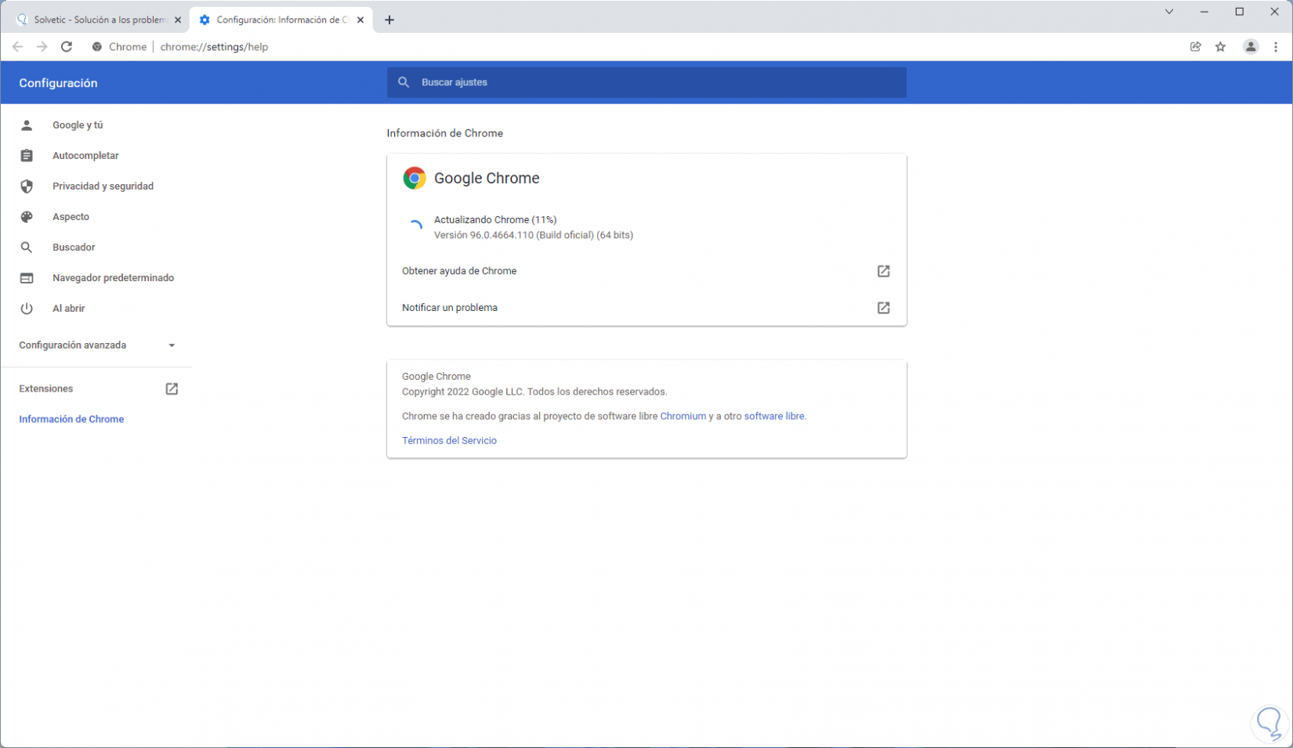Image resolution: width=1293 pixels, height=748 pixels.
Task: Click the Google Chrome logo icon
Action: point(415,179)
